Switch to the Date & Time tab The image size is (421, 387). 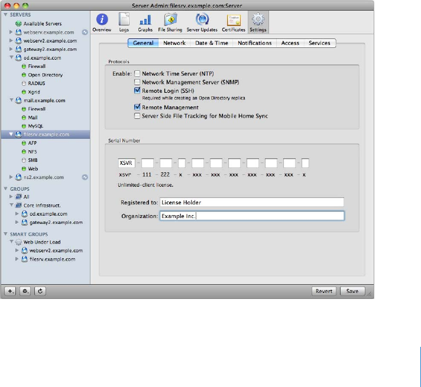click(212, 43)
